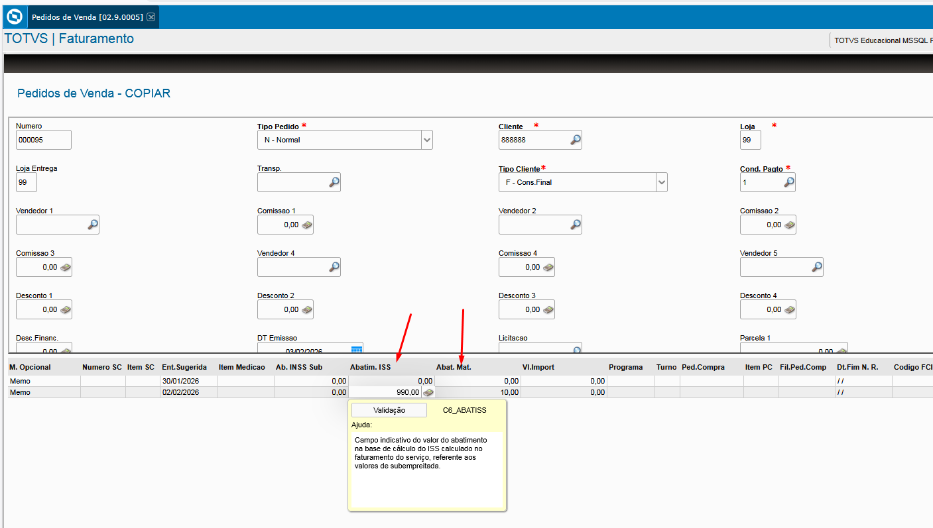This screenshot has height=528, width=933.
Task: Open the Desconto 2 calculator icon
Action: coord(307,309)
